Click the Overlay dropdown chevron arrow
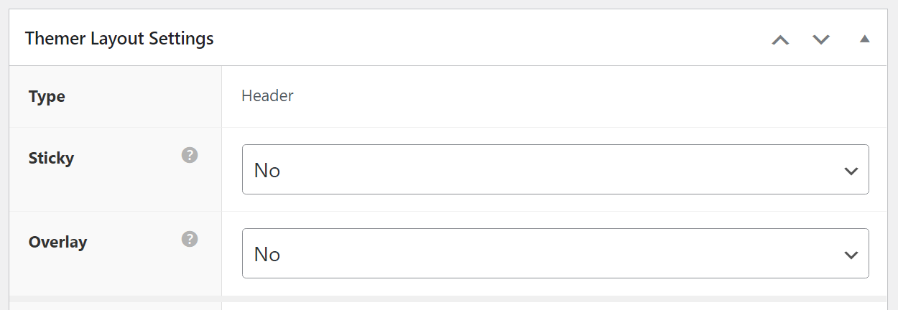 coord(851,255)
